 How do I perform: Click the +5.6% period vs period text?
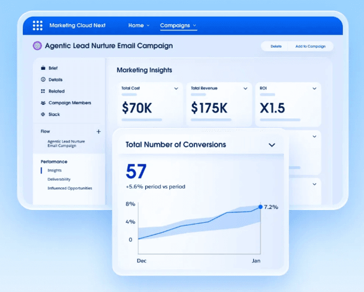coord(156,187)
